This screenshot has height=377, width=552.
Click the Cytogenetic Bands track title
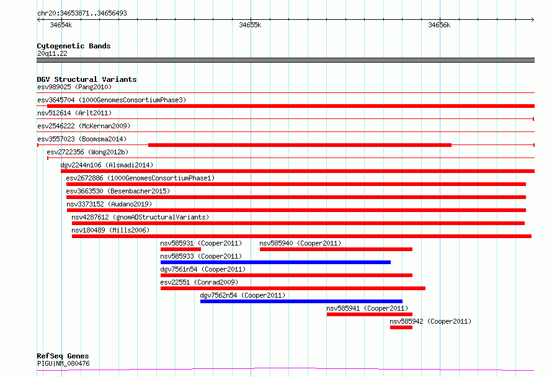pos(74,46)
